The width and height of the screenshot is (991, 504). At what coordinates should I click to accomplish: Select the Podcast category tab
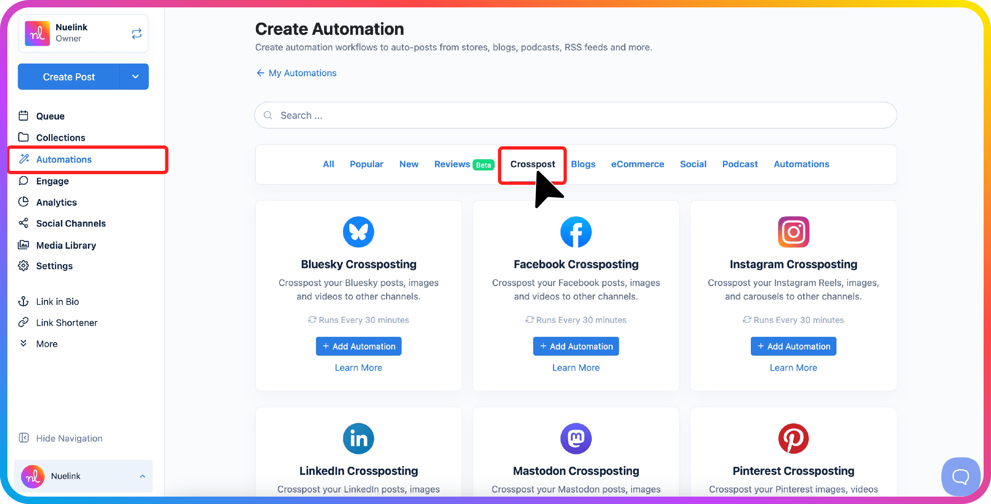pyautogui.click(x=740, y=164)
